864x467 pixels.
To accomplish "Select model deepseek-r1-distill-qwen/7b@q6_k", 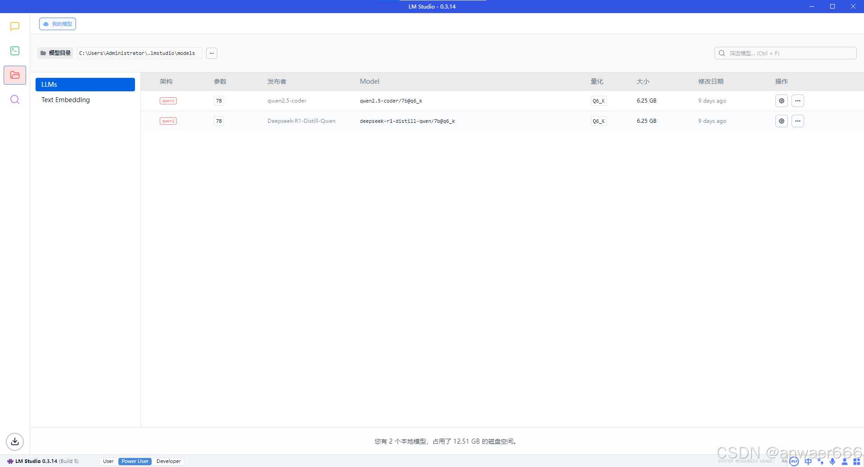I will pyautogui.click(x=407, y=121).
